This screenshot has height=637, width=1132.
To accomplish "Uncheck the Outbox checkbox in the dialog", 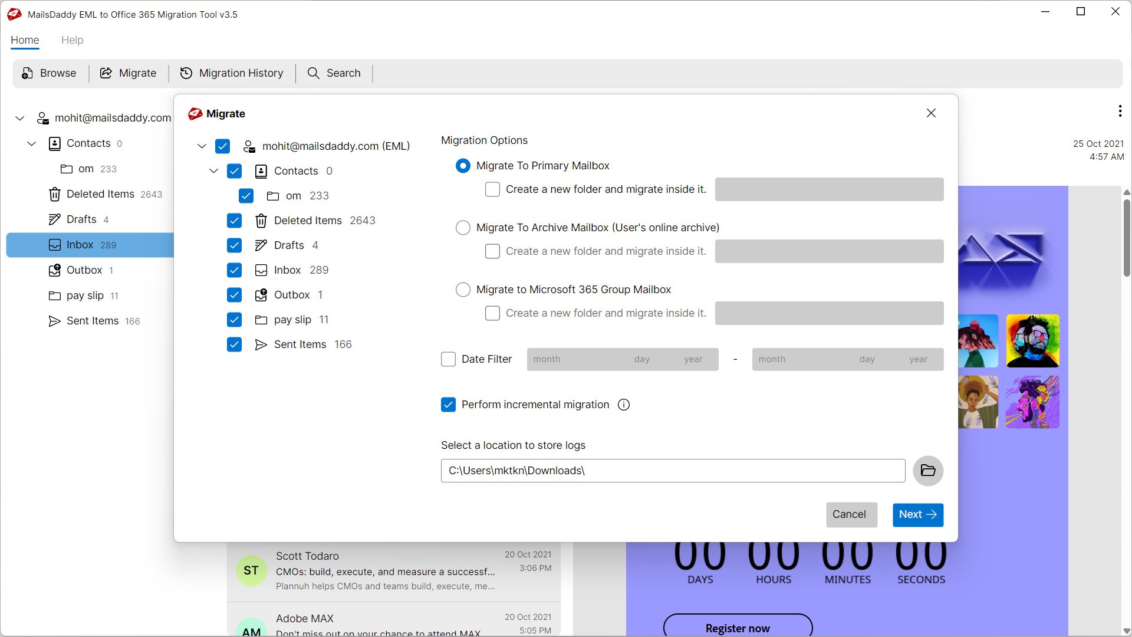I will [234, 295].
